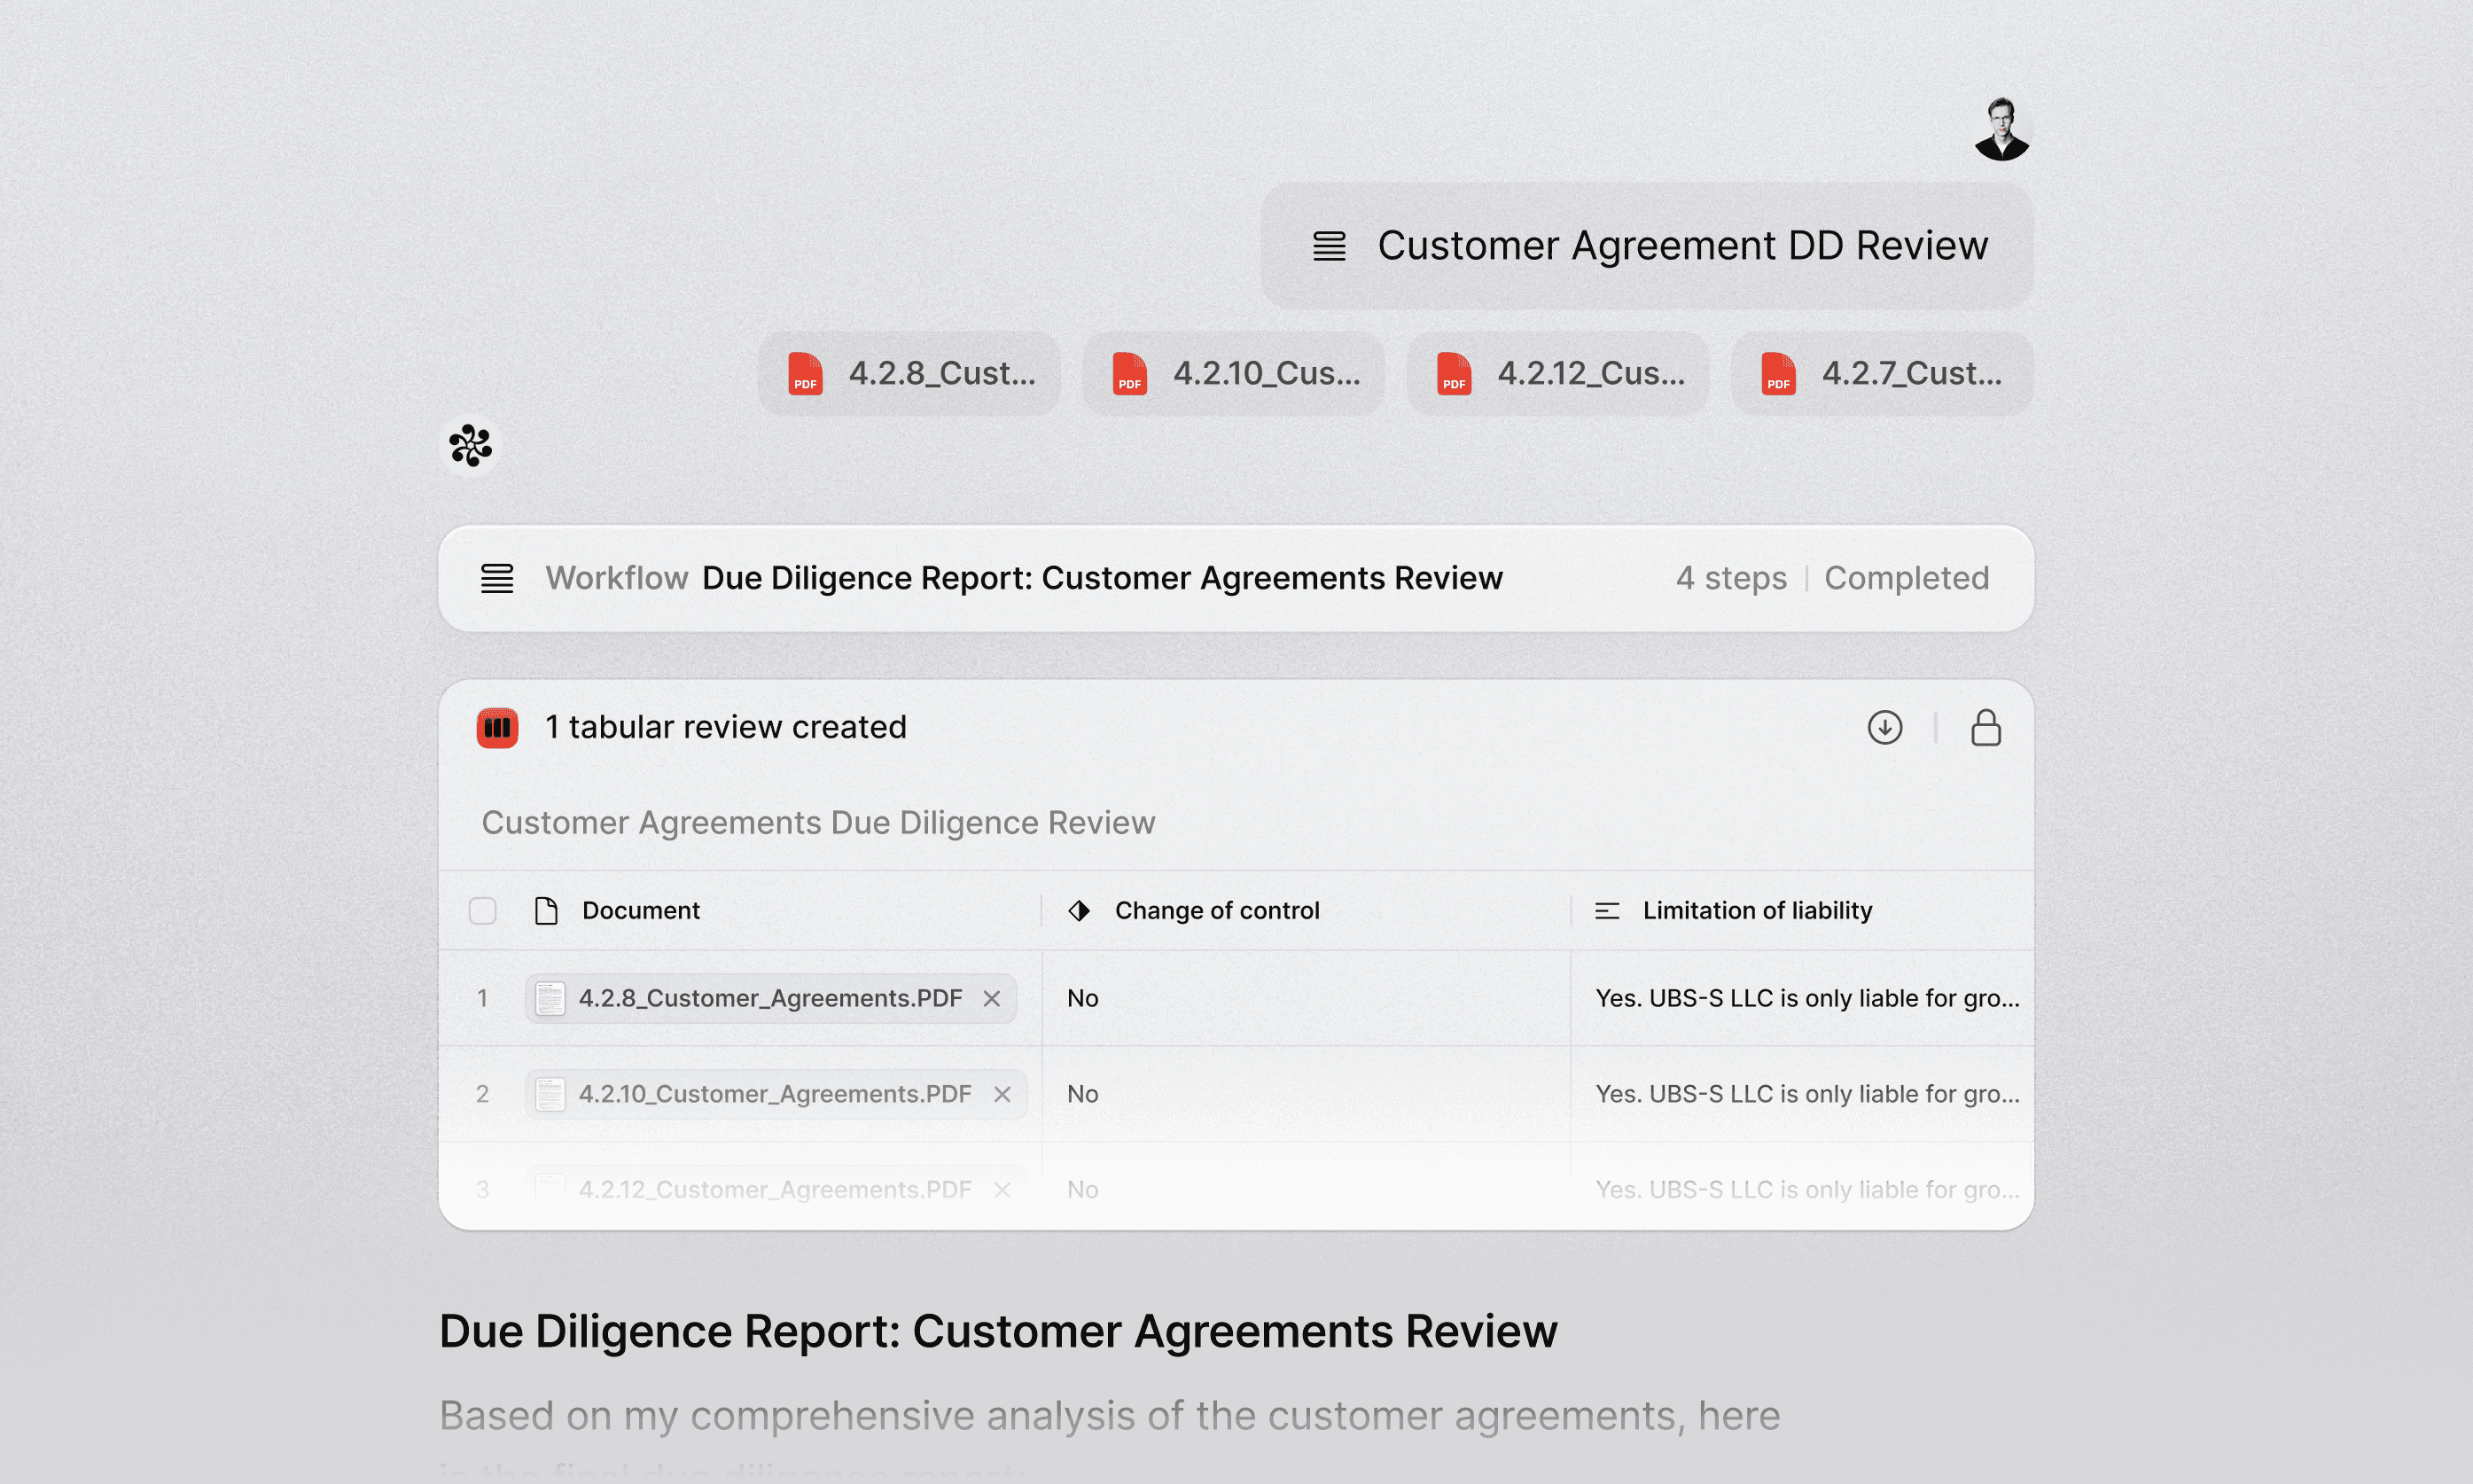Click the Change of control column header
This screenshot has width=2473, height=1484.
point(1216,910)
